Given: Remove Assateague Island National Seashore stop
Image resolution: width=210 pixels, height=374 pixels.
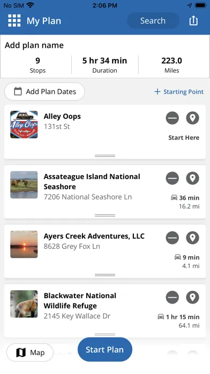Looking at the screenshot, I should [x=172, y=178].
